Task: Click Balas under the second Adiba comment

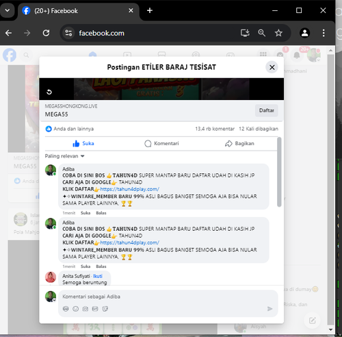Action: (101, 266)
